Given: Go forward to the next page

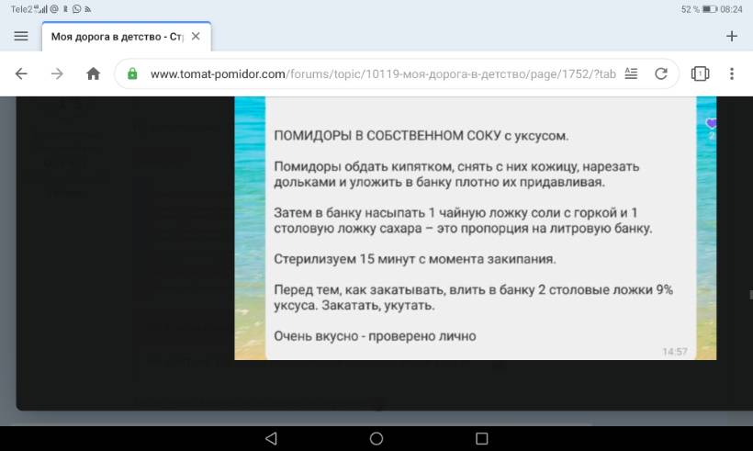Looking at the screenshot, I should pyautogui.click(x=57, y=74).
